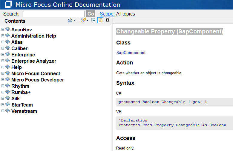Select the Micro Focus Developer topic
This screenshot has height=151, width=233.
click(x=38, y=80)
